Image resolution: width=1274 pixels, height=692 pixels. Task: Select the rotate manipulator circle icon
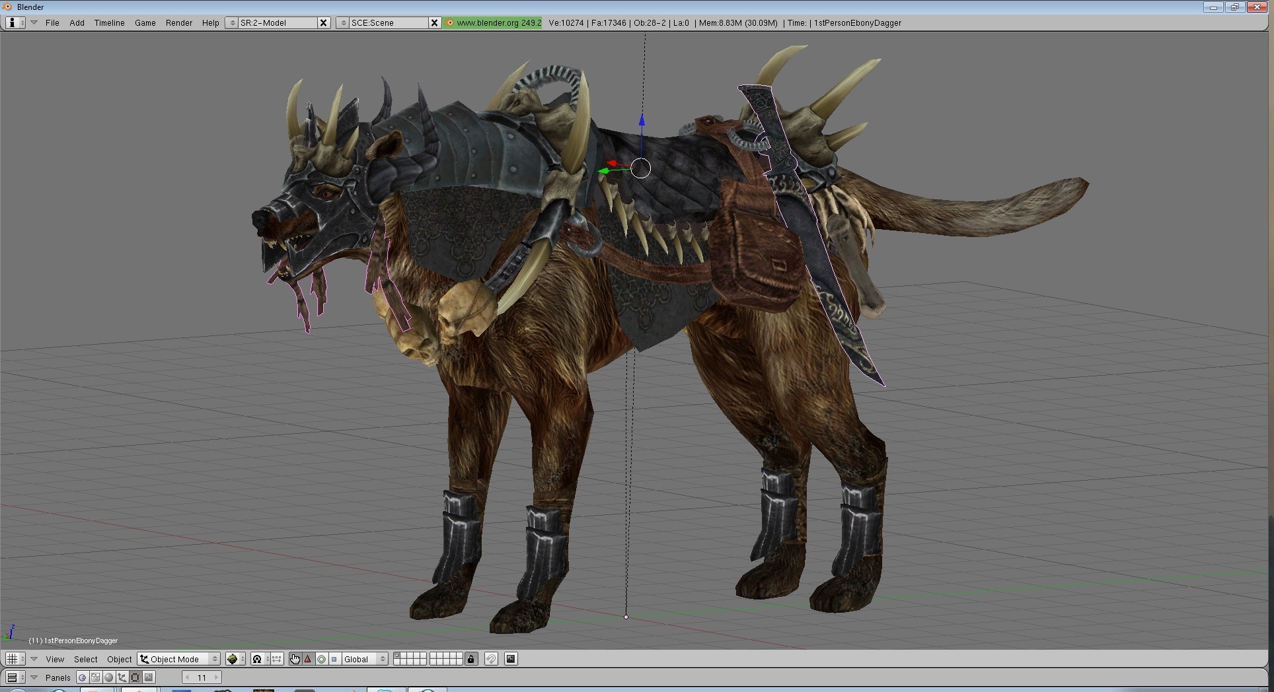[321, 659]
